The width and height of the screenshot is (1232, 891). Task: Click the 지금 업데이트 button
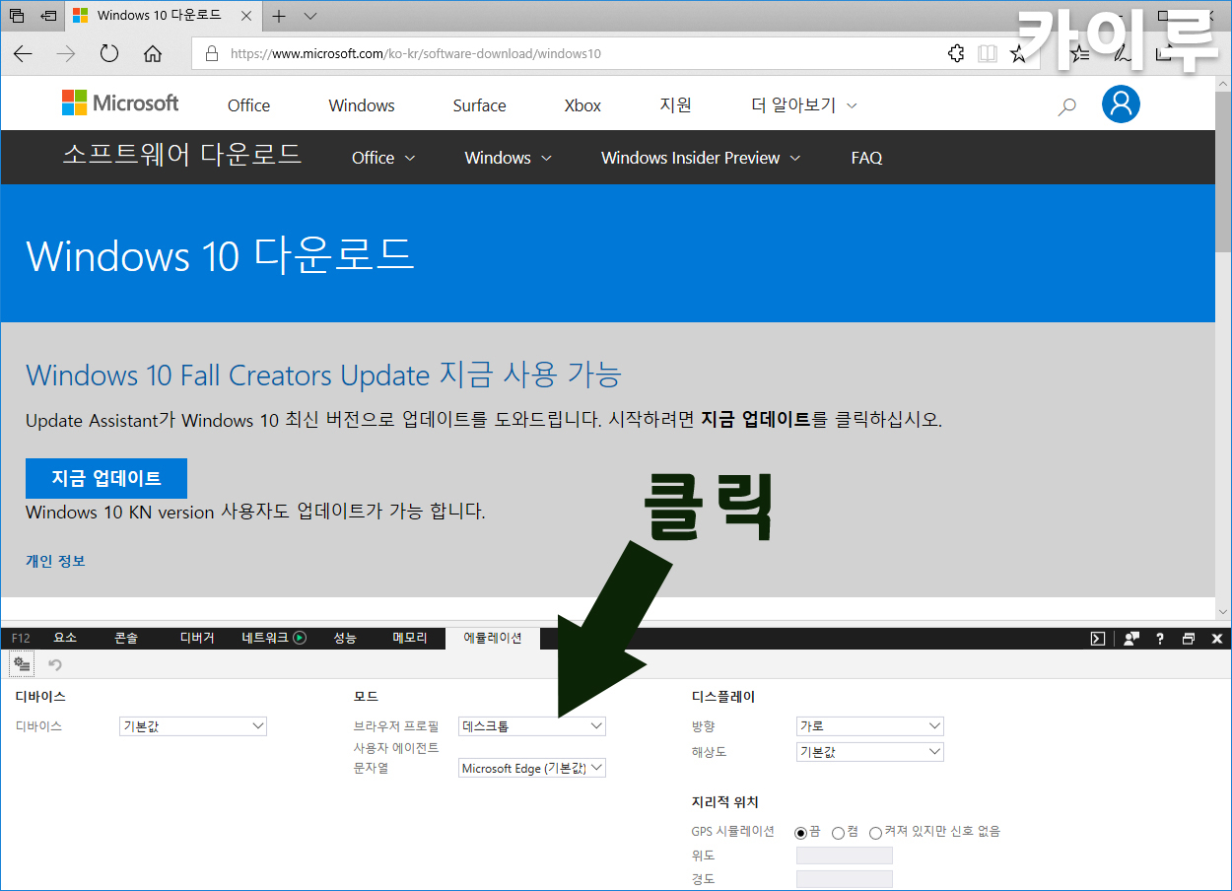pyautogui.click(x=106, y=478)
